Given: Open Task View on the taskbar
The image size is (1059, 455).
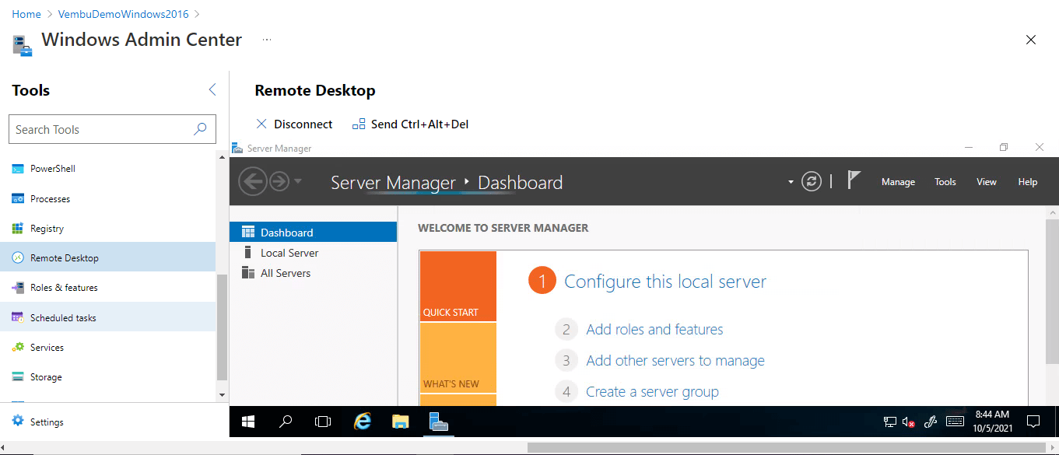Looking at the screenshot, I should pyautogui.click(x=323, y=422).
